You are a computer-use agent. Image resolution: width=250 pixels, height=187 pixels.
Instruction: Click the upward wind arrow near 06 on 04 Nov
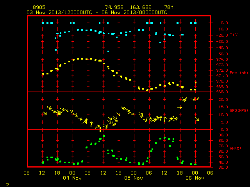(x=91, y=124)
